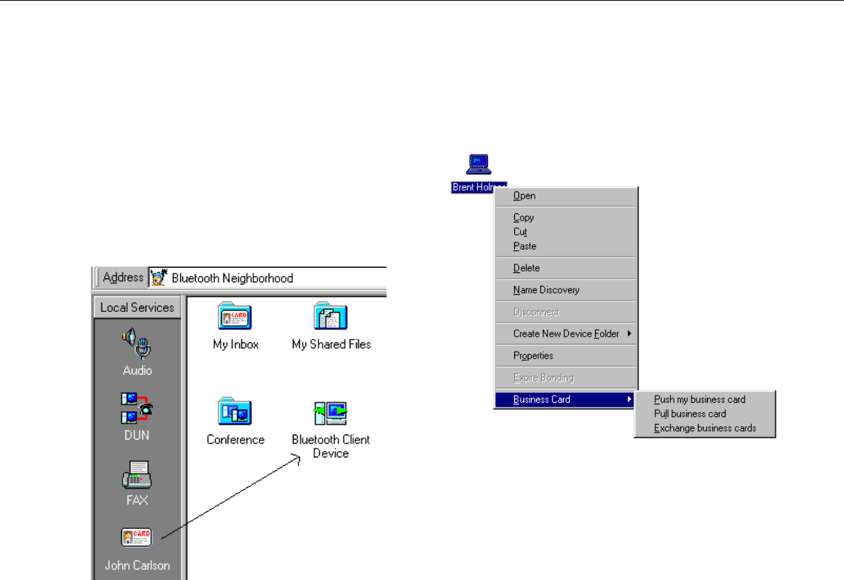Open Properties from the context menu
The width and height of the screenshot is (844, 580).
click(x=566, y=356)
